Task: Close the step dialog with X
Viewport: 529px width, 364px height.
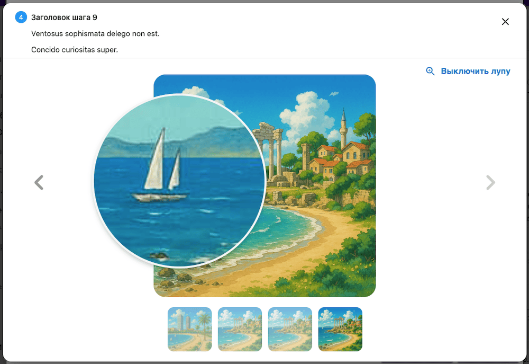Action: (x=505, y=22)
